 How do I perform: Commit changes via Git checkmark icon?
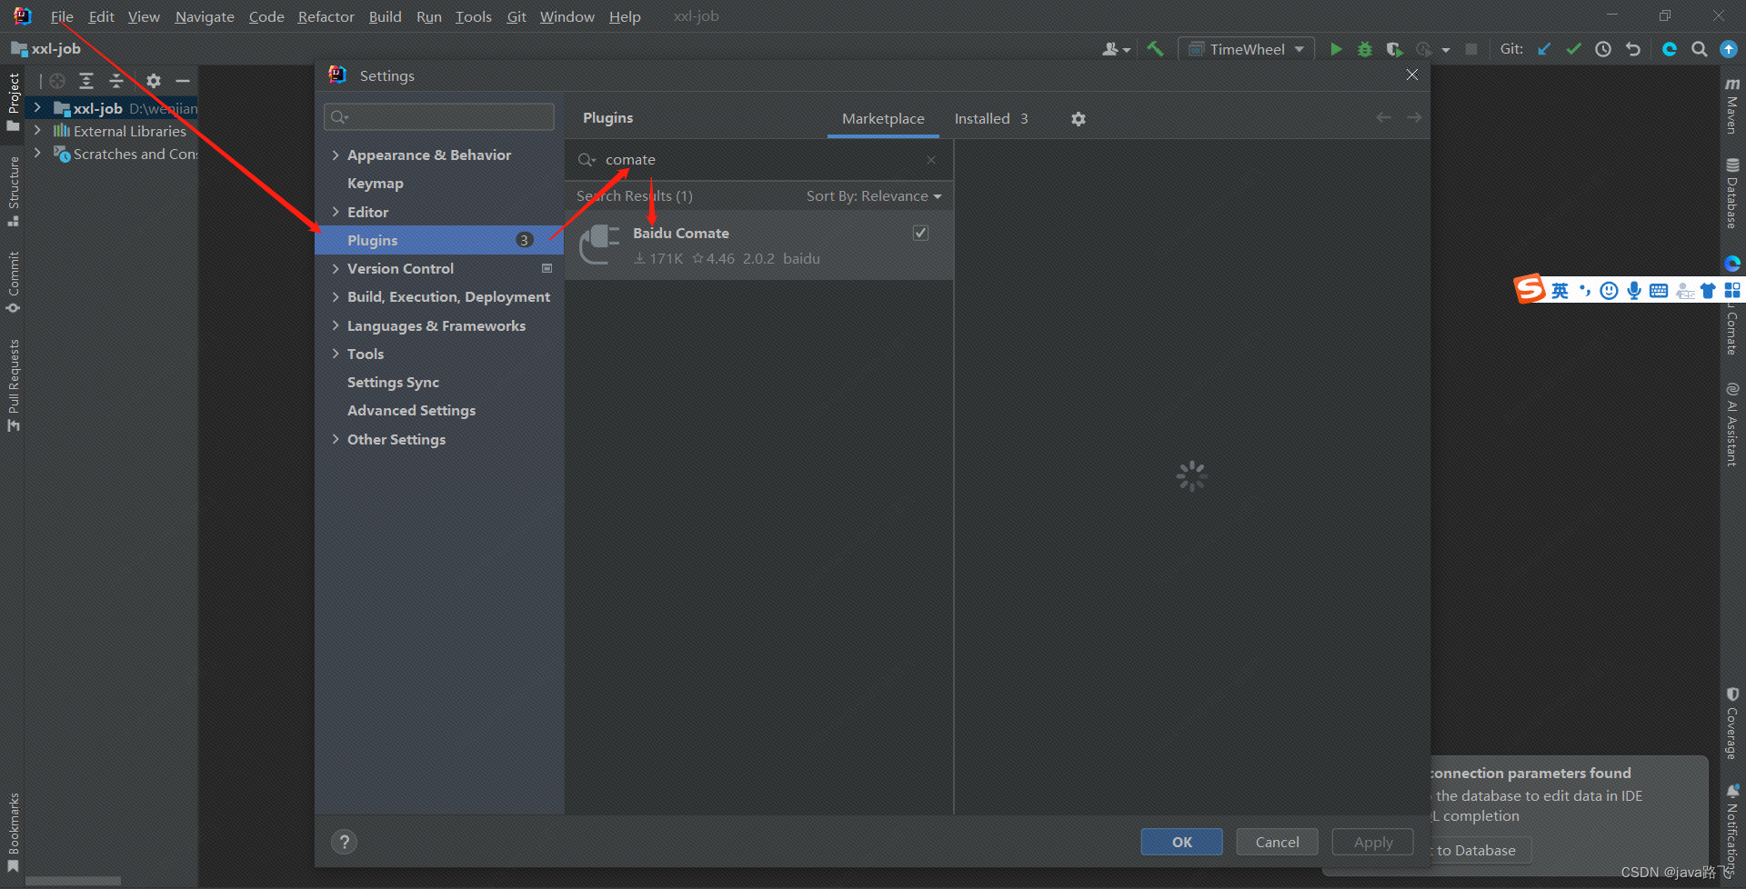(x=1573, y=49)
